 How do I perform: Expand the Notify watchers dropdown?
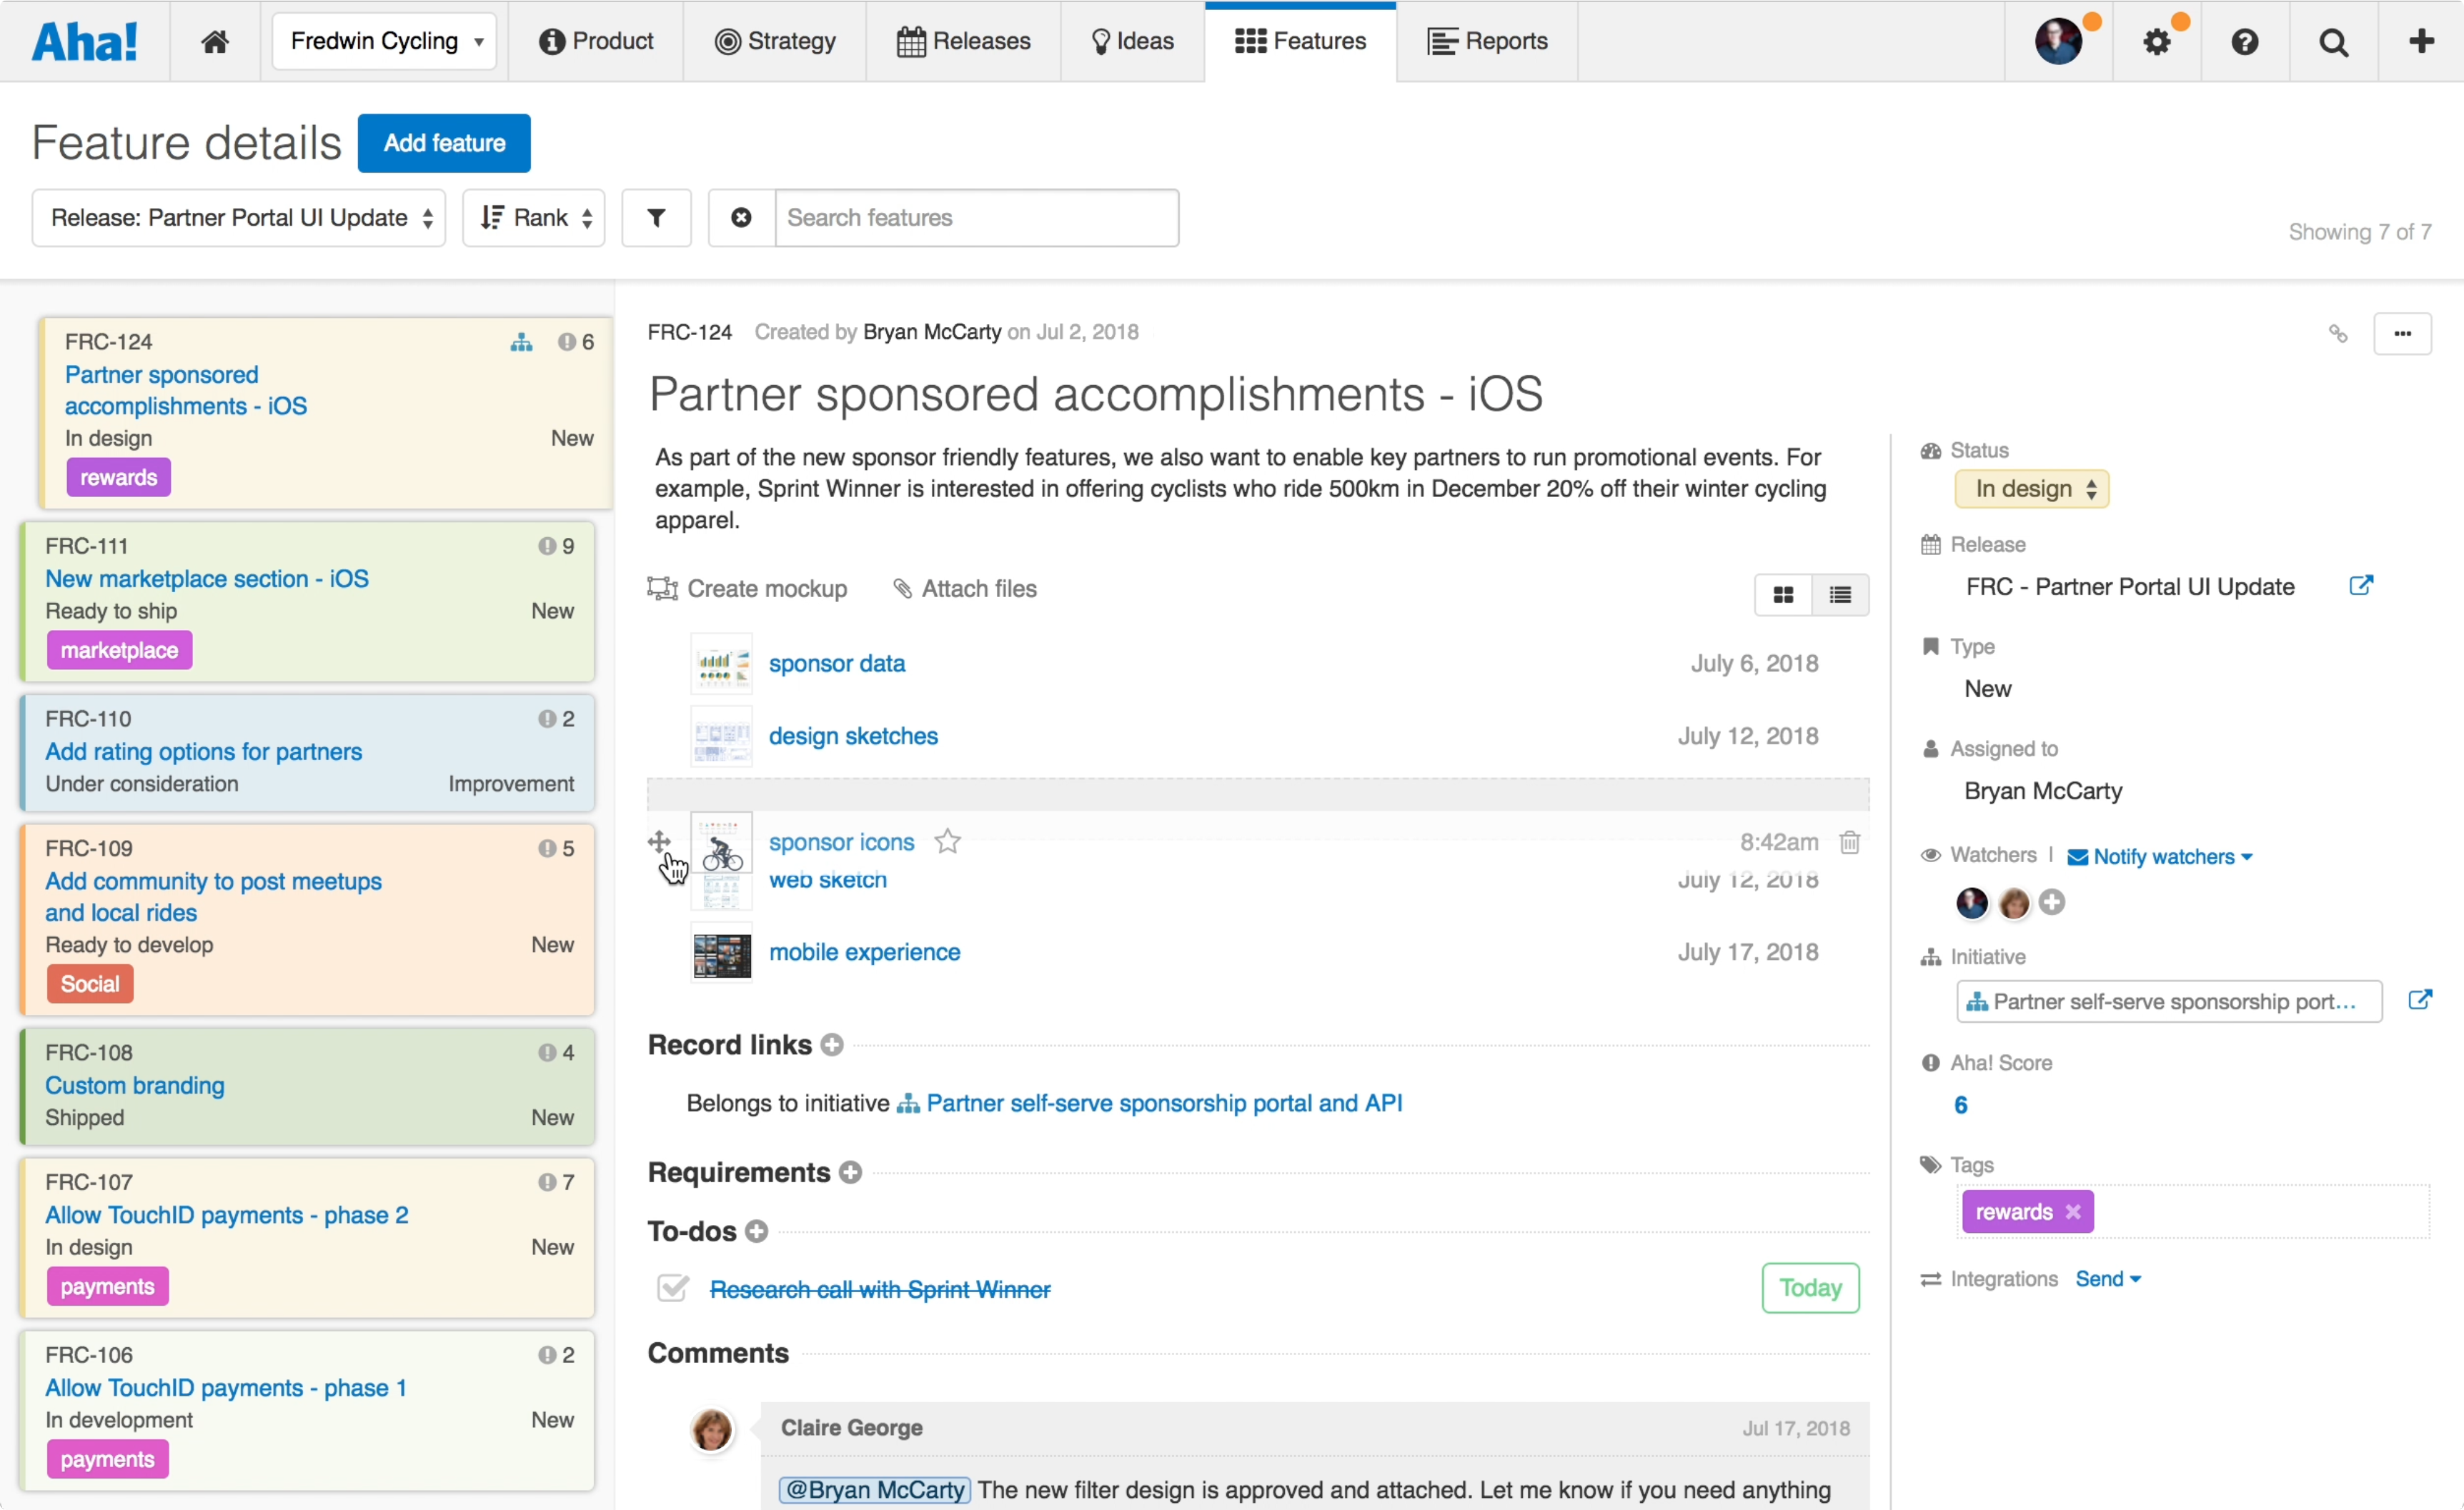2159,856
